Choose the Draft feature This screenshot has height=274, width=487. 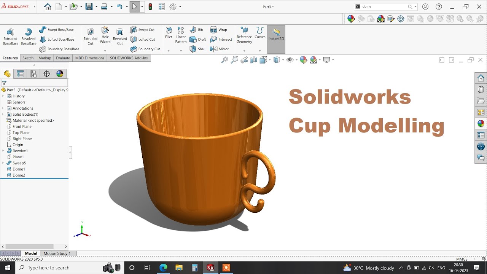198,39
